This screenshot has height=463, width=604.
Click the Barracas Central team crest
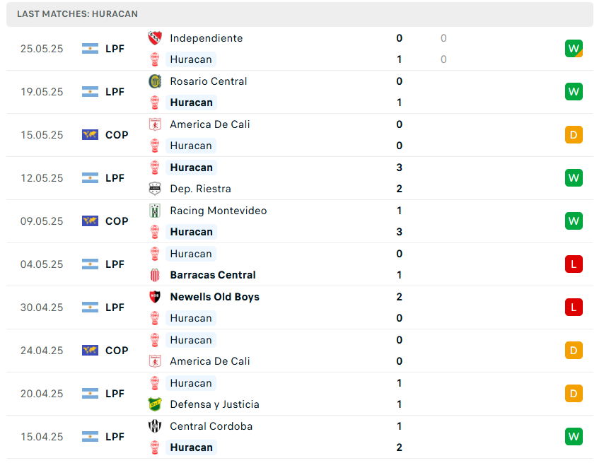coord(154,275)
